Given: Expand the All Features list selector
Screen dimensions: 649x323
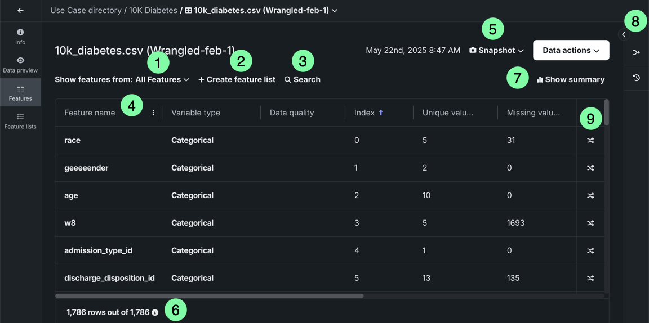Looking at the screenshot, I should pyautogui.click(x=162, y=79).
